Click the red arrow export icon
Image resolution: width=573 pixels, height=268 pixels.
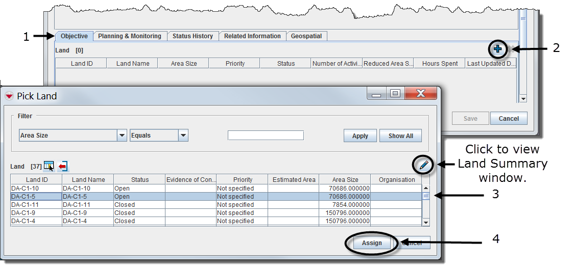coord(63,166)
